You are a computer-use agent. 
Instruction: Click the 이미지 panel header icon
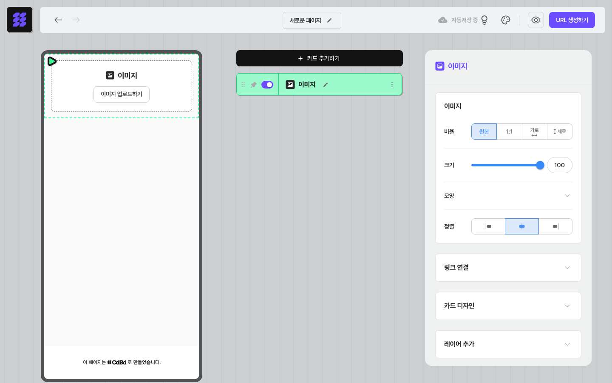(440, 66)
